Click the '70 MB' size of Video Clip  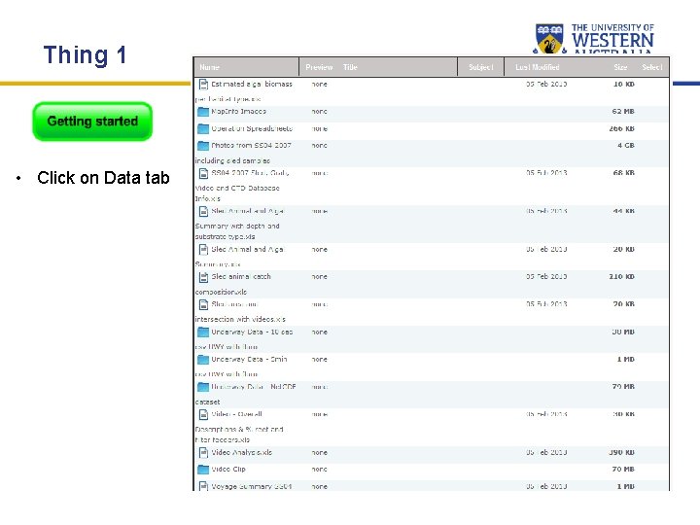click(x=623, y=470)
